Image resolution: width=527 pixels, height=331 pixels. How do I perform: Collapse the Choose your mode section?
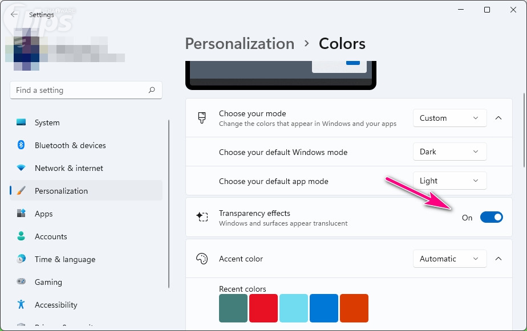point(498,118)
